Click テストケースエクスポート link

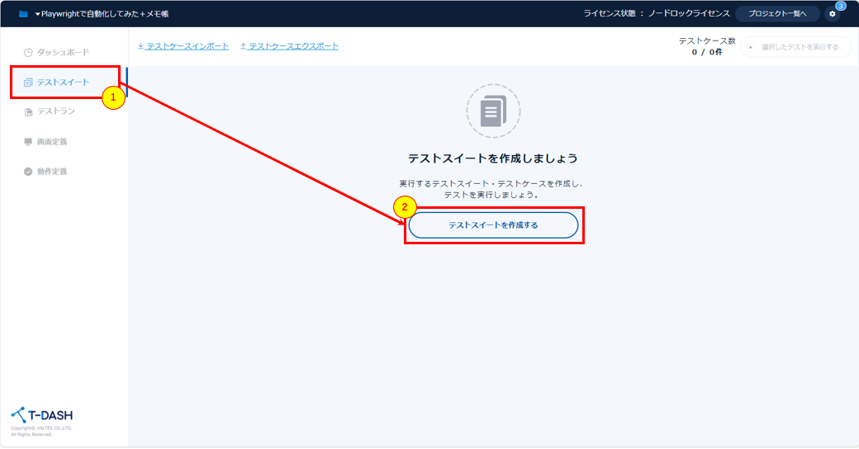289,46
